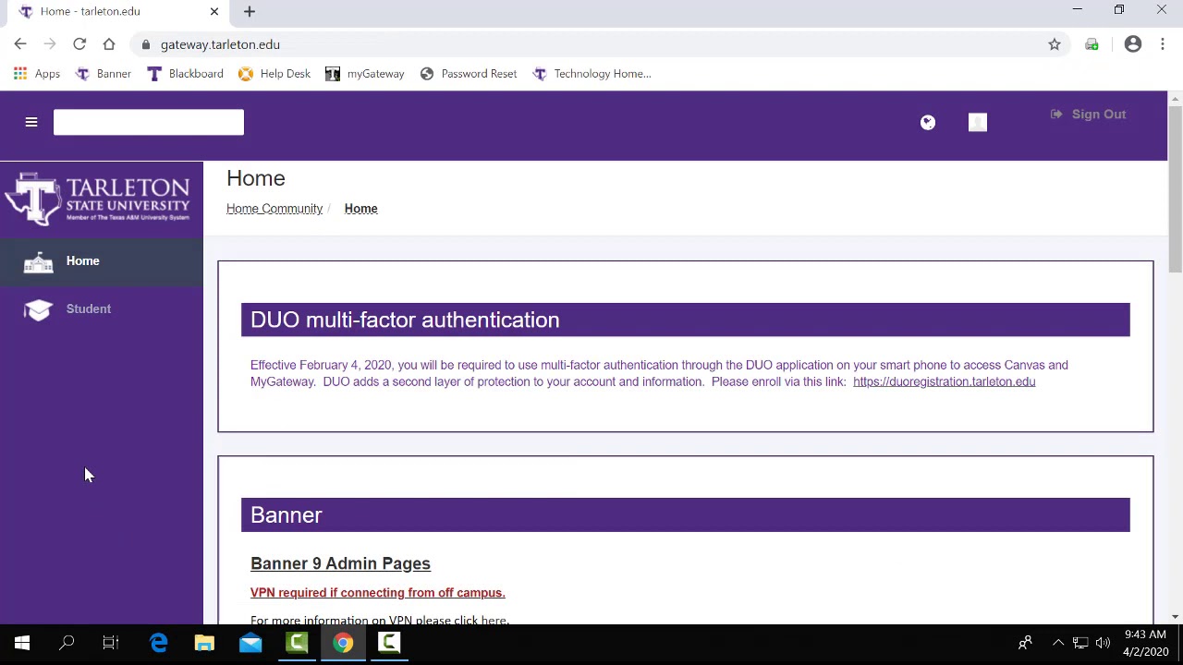Open Task View in the taskbar
This screenshot has width=1183, height=665.
tap(111, 643)
